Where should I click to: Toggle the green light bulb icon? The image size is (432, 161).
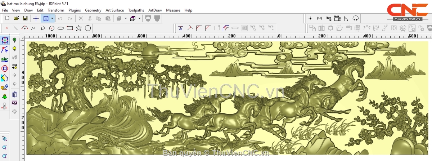15,40
